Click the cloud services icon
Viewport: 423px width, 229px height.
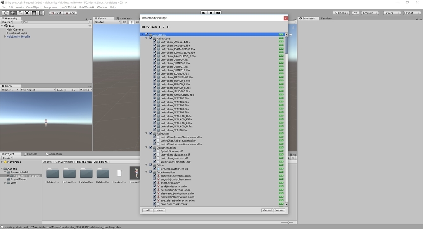point(356,13)
